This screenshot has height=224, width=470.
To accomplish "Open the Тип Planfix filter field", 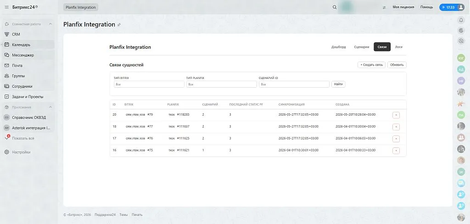I will coord(222,84).
